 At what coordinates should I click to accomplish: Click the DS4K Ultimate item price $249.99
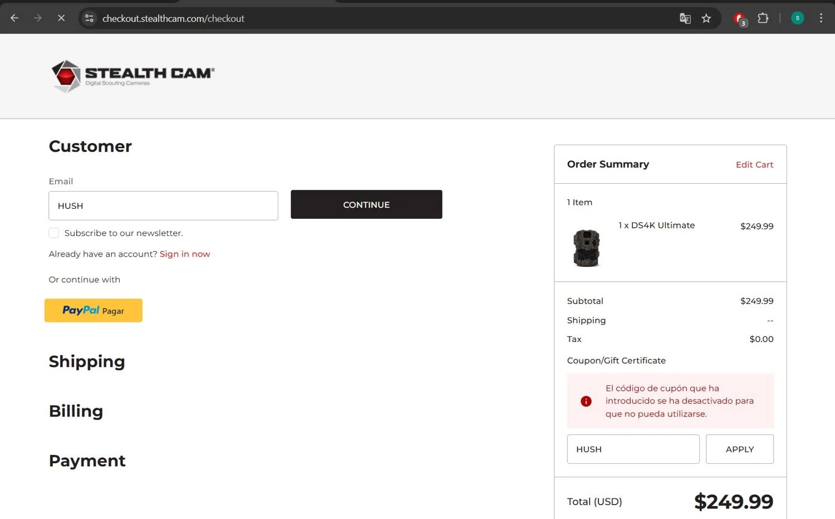(x=757, y=226)
